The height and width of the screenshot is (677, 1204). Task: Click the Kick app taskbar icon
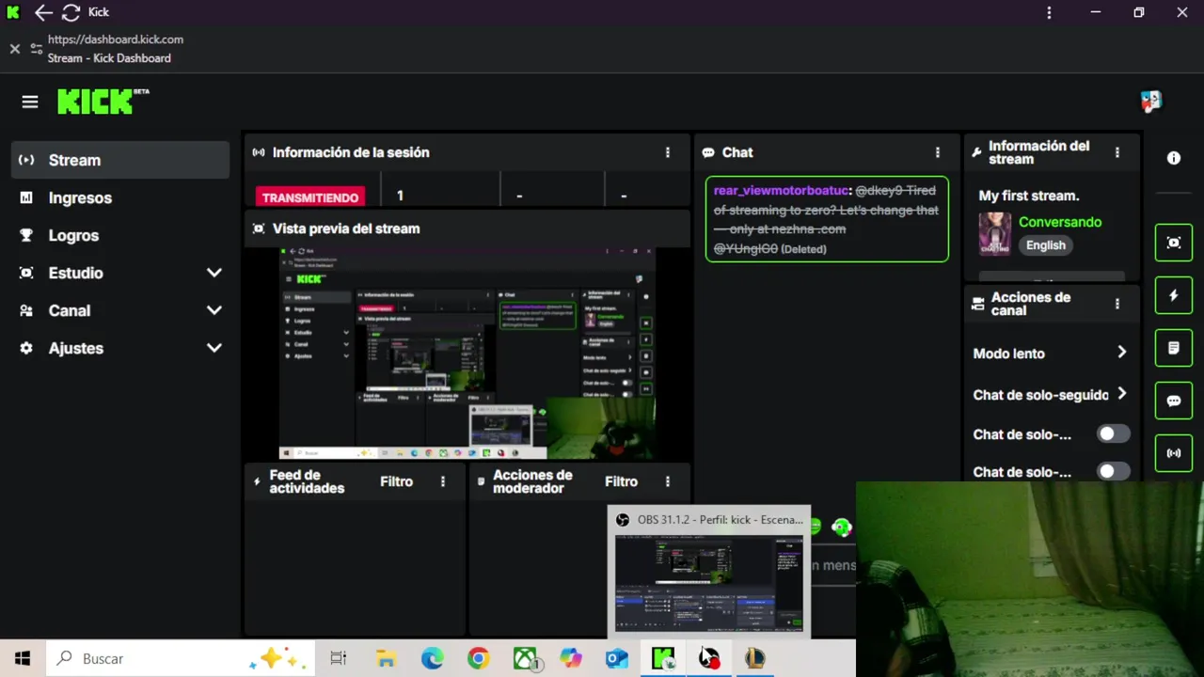point(663,658)
